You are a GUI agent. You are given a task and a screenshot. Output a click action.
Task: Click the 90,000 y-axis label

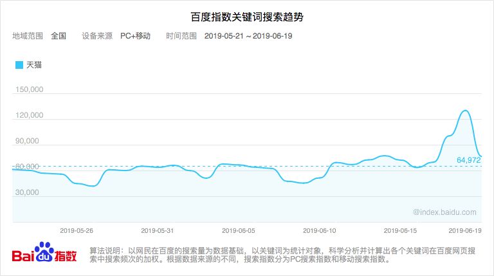(27, 141)
